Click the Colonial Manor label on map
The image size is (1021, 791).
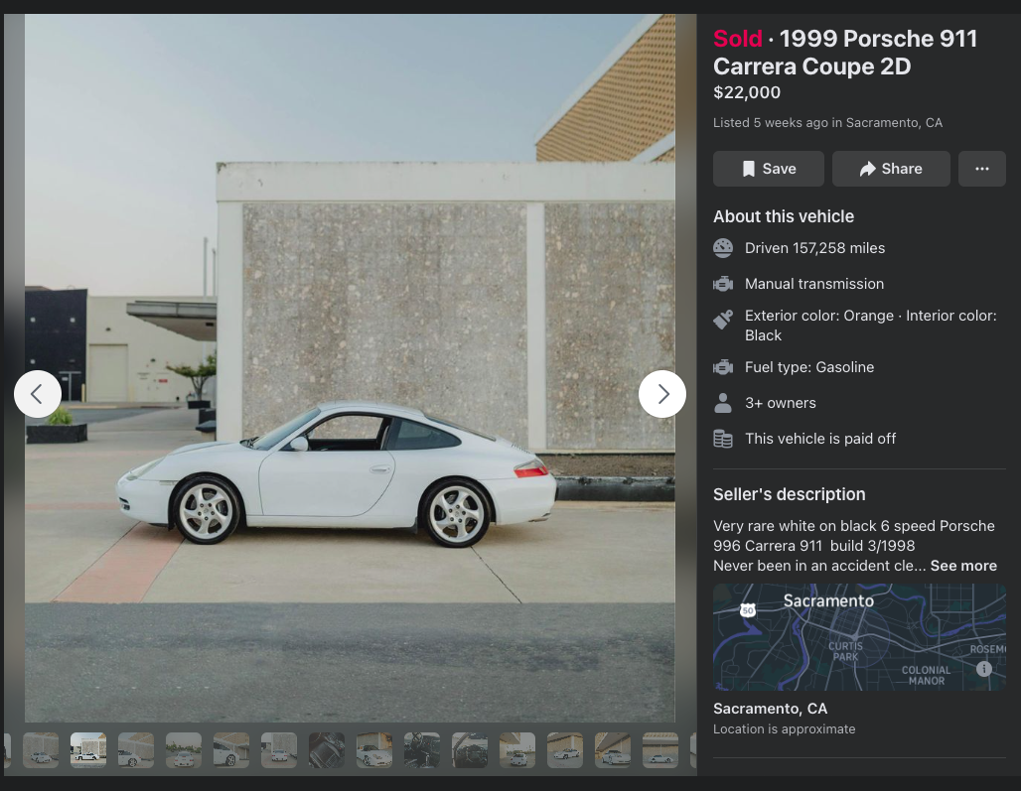(926, 676)
